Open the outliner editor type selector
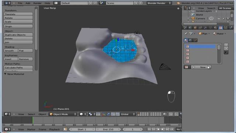Viewport: 236px width, 133px height. (x=187, y=8)
